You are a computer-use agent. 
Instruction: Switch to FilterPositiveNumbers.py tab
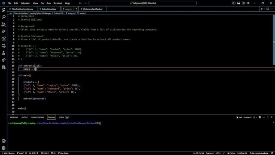click(x=22, y=9)
